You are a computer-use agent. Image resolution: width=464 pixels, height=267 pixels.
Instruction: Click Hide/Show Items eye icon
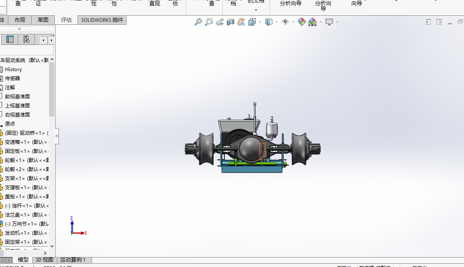(x=285, y=22)
